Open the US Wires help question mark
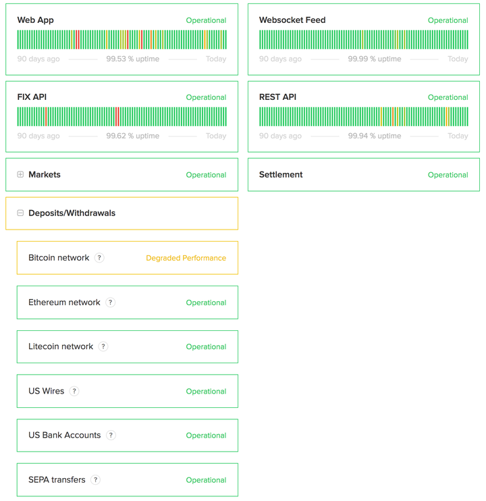486x501 pixels. pos(74,391)
